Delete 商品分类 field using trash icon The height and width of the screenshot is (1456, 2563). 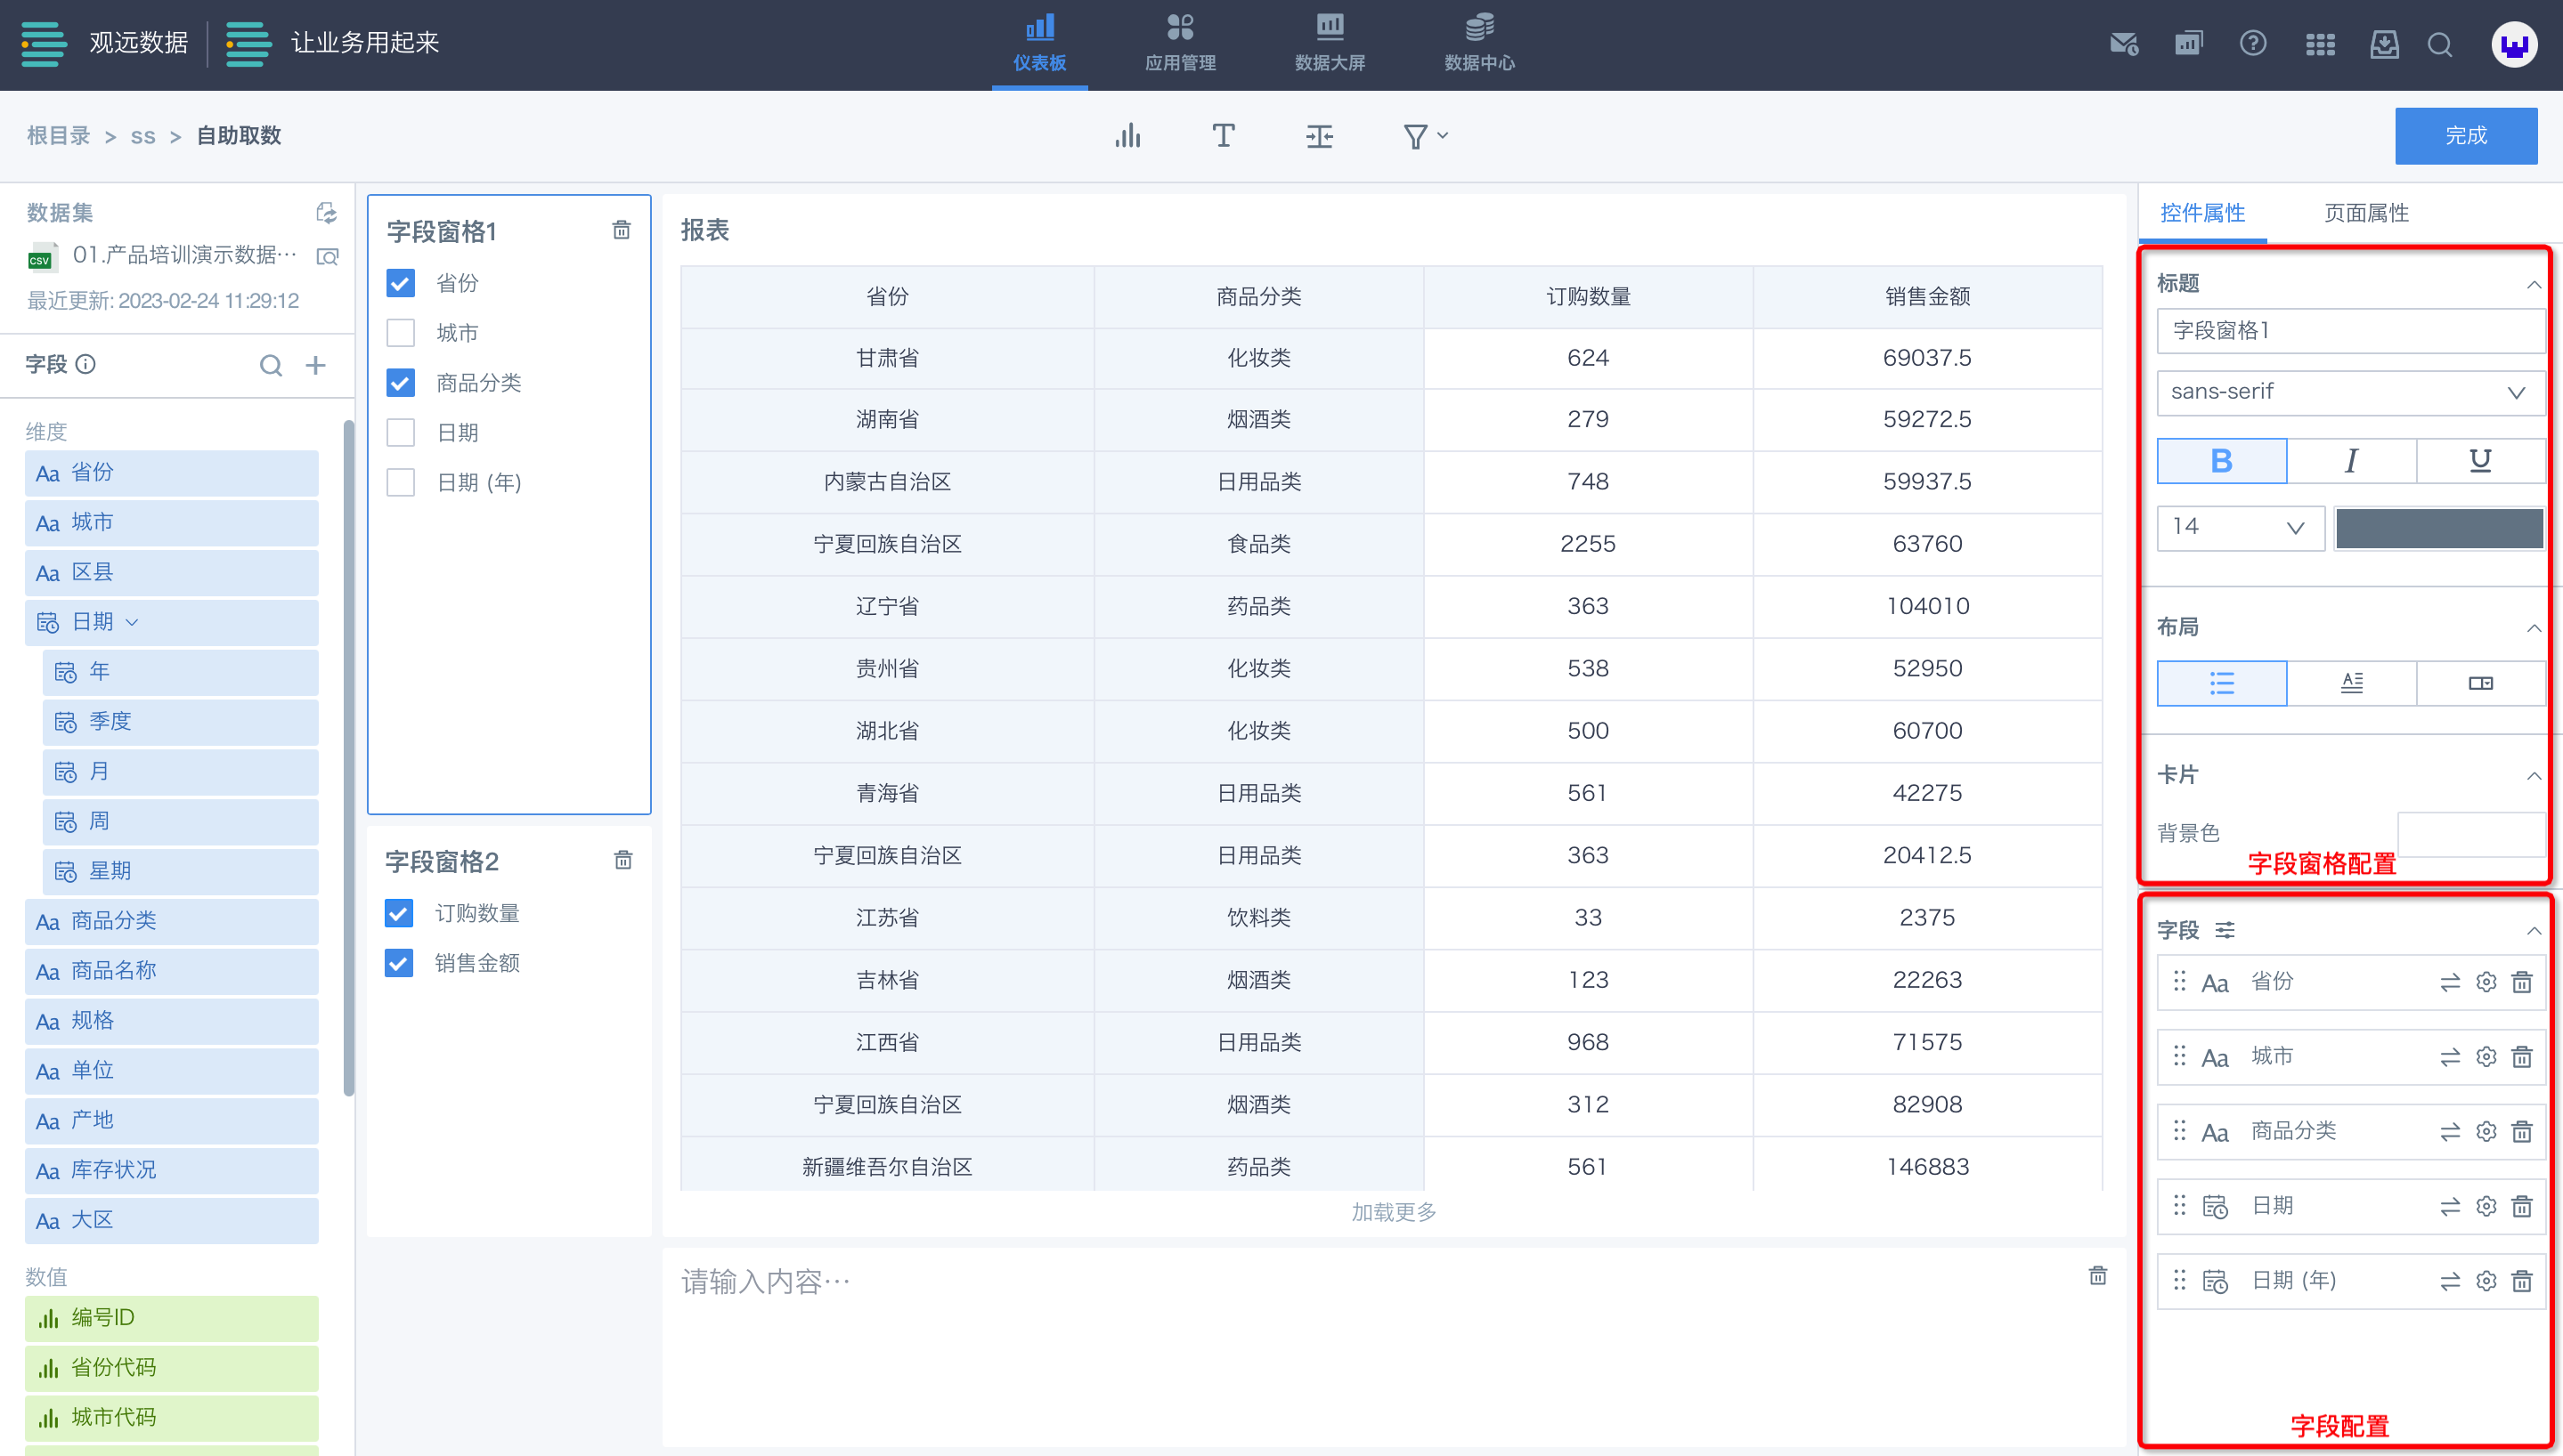coord(2522,1132)
